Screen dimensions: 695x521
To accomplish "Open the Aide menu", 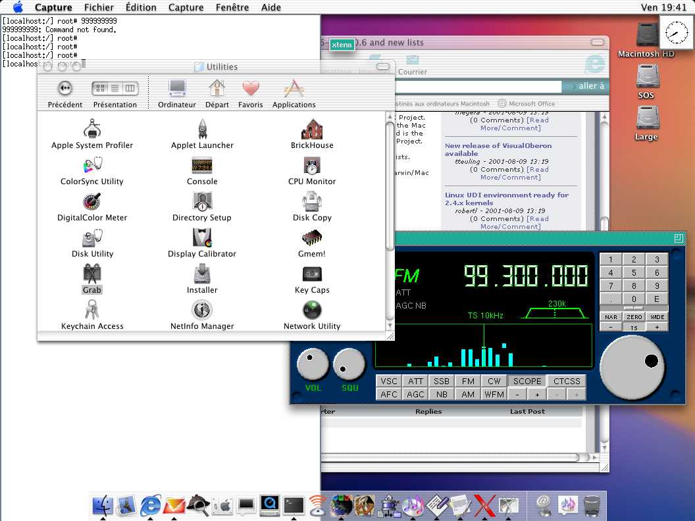I will [270, 7].
